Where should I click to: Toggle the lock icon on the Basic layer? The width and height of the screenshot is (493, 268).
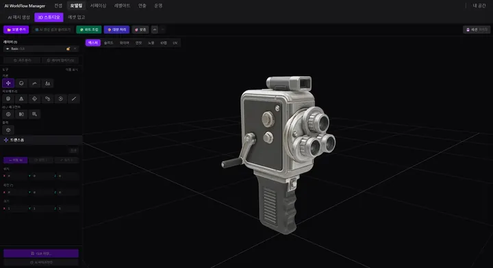[x=68, y=49]
